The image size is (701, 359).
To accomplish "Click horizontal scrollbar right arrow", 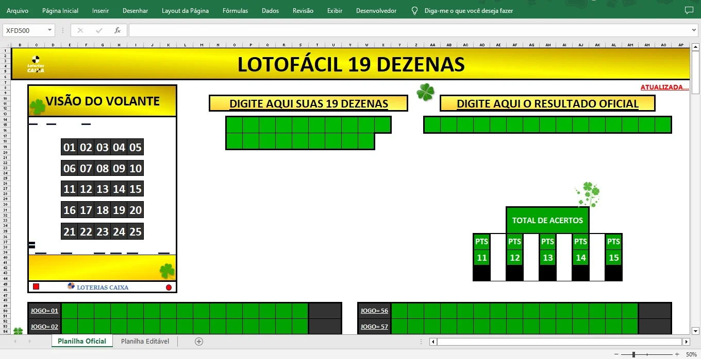I will tap(686, 342).
